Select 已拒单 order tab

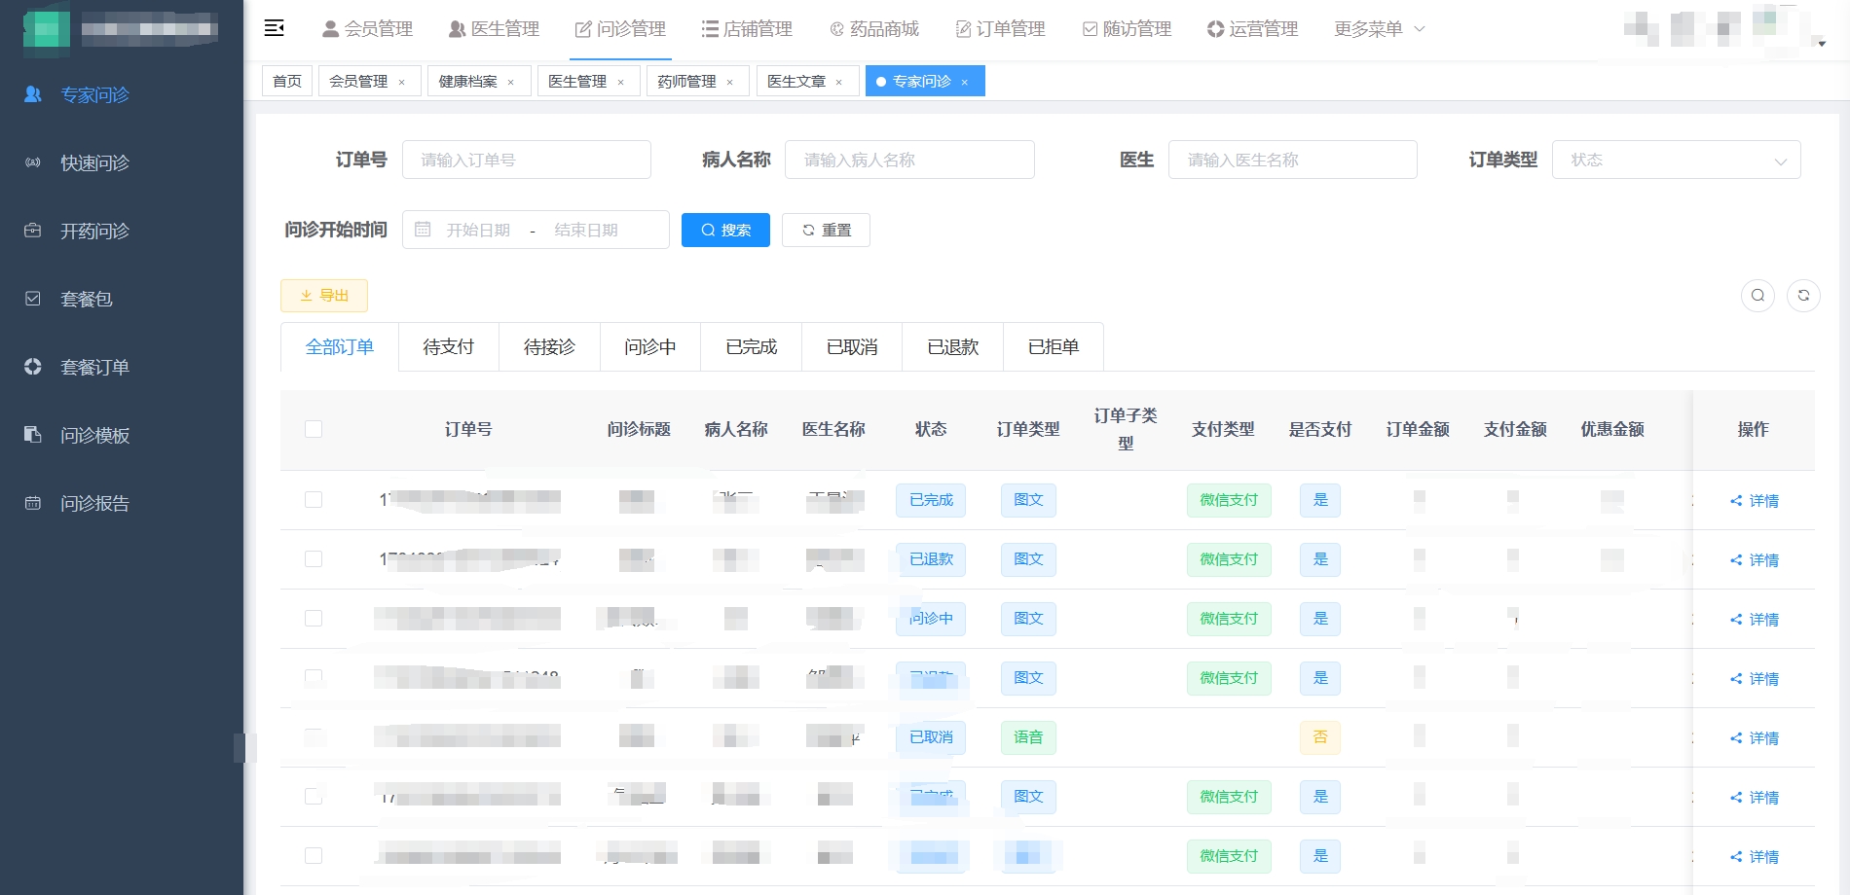pos(1054,347)
